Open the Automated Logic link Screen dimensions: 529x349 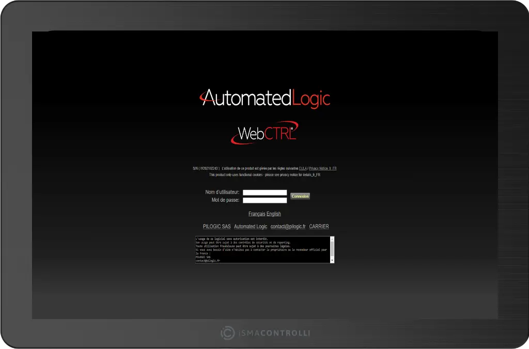[251, 226]
